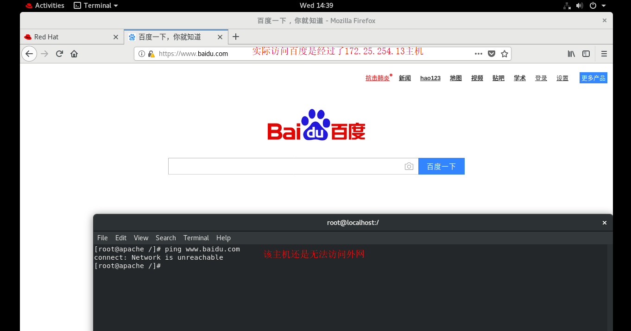Click the 百度一下 search button
This screenshot has width=631, height=331.
click(441, 166)
